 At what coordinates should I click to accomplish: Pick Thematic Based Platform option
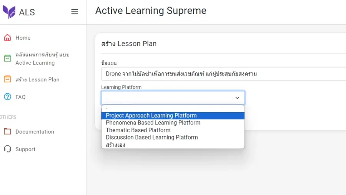pyautogui.click(x=173, y=130)
